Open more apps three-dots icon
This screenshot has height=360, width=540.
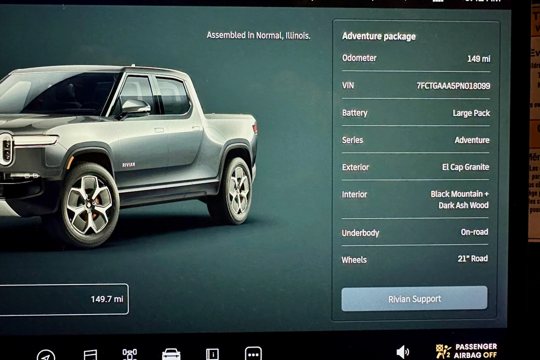point(253,354)
